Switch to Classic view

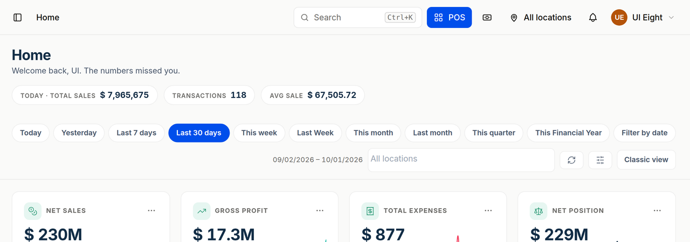[x=646, y=160]
